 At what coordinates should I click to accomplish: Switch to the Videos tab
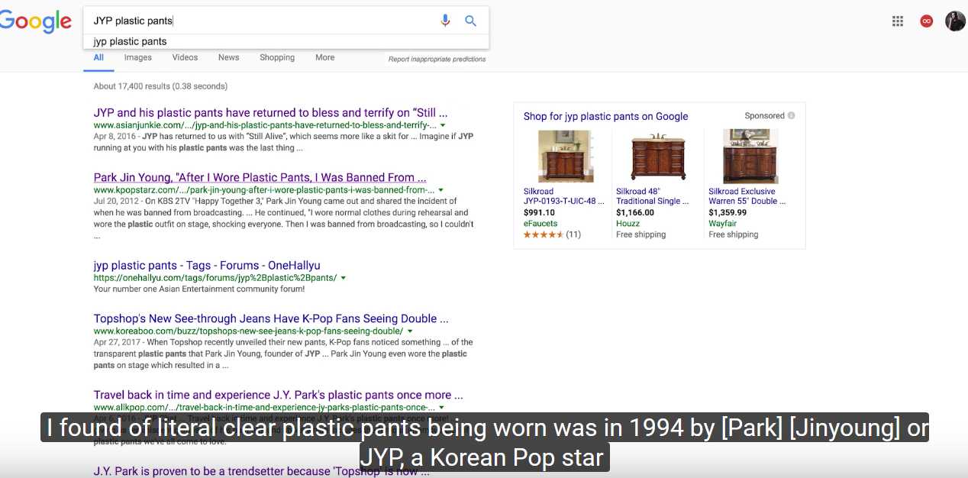(x=185, y=57)
